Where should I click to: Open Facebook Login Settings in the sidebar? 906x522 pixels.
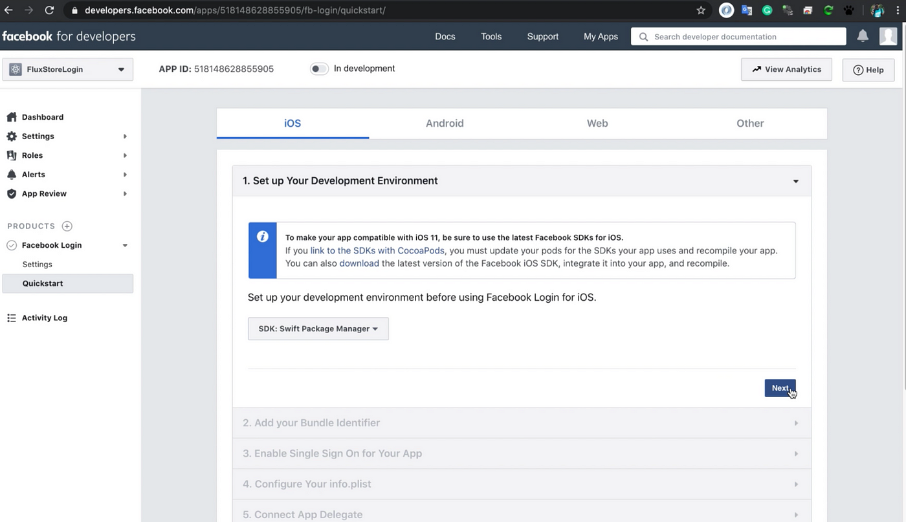(x=38, y=265)
